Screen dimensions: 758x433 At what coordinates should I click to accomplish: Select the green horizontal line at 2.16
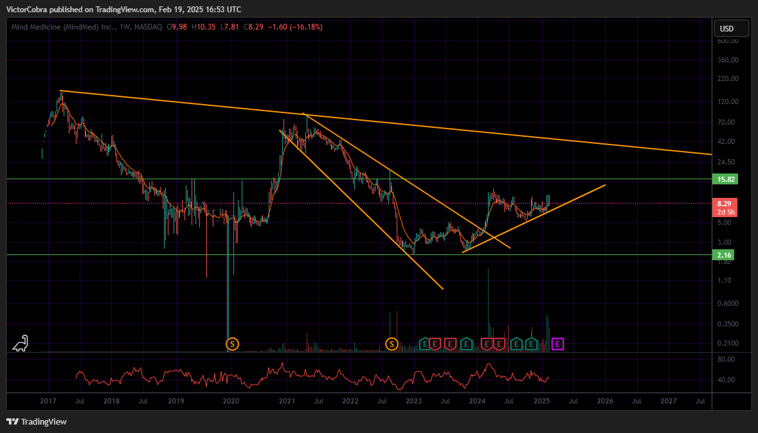point(359,254)
